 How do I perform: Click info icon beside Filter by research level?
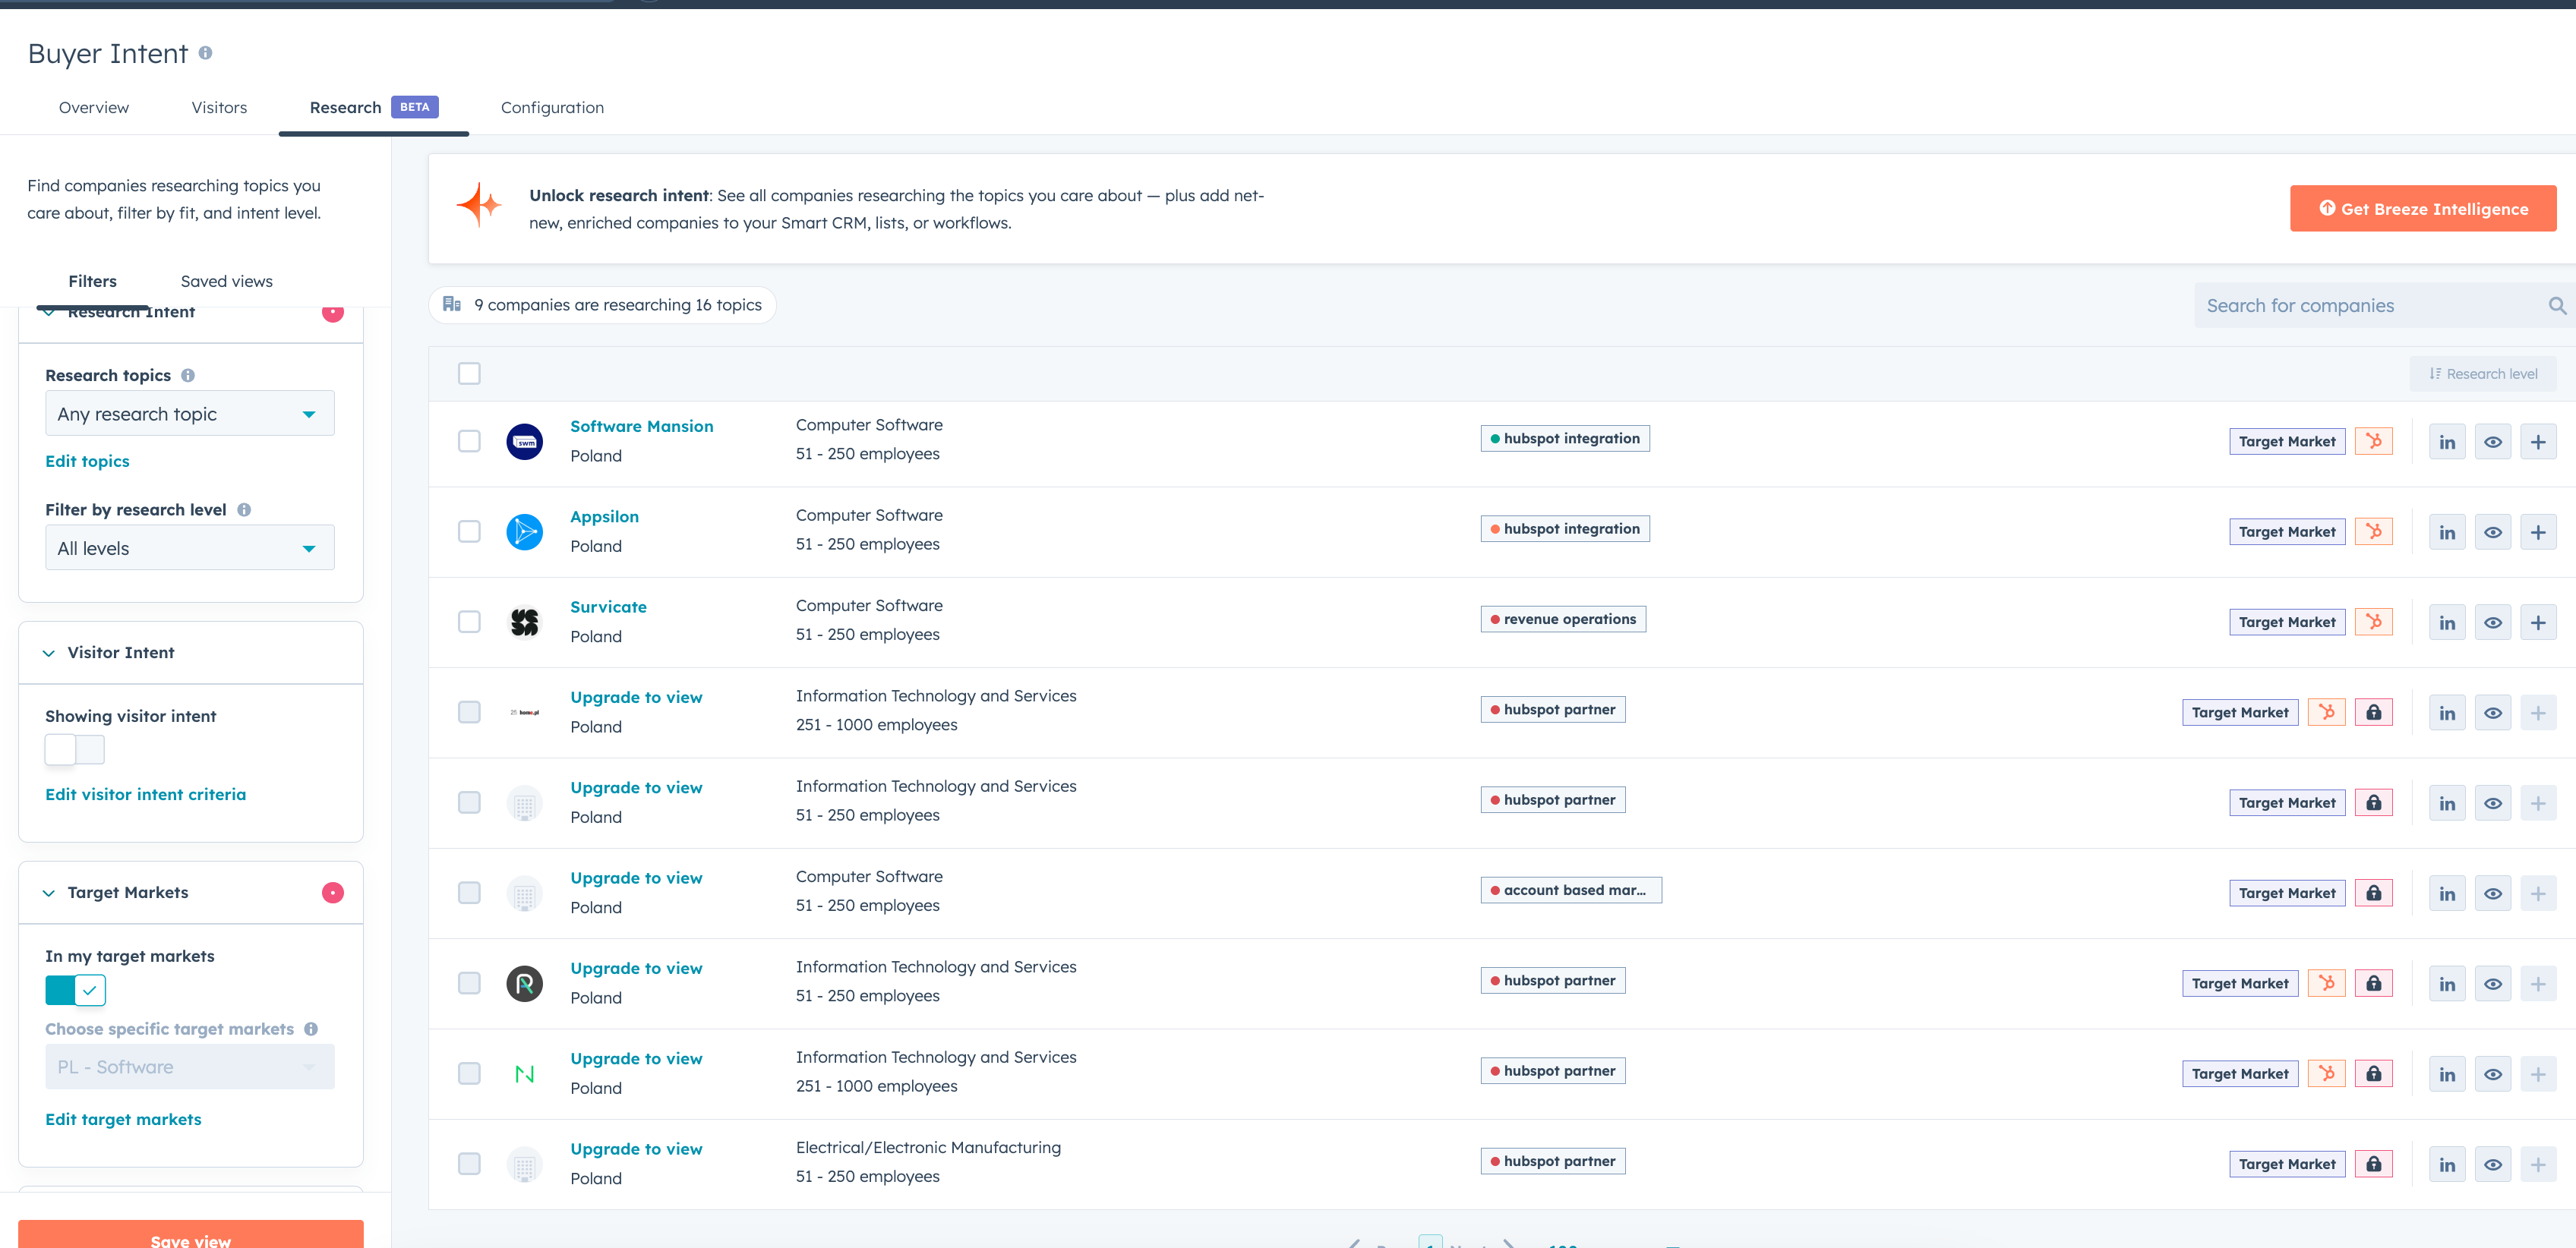click(244, 509)
